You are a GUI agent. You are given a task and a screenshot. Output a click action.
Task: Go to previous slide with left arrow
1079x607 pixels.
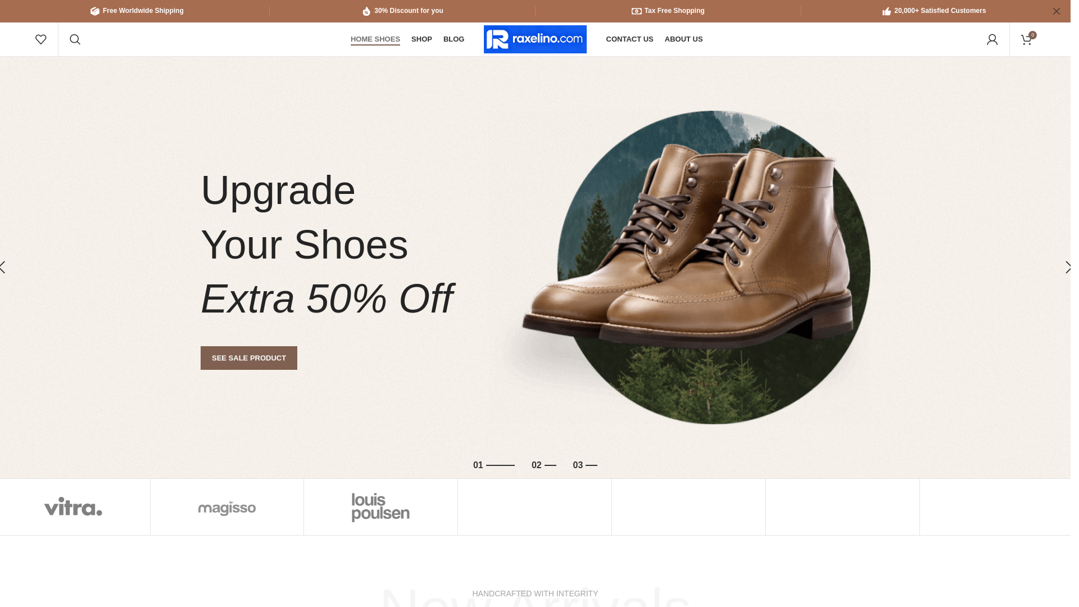point(3,268)
